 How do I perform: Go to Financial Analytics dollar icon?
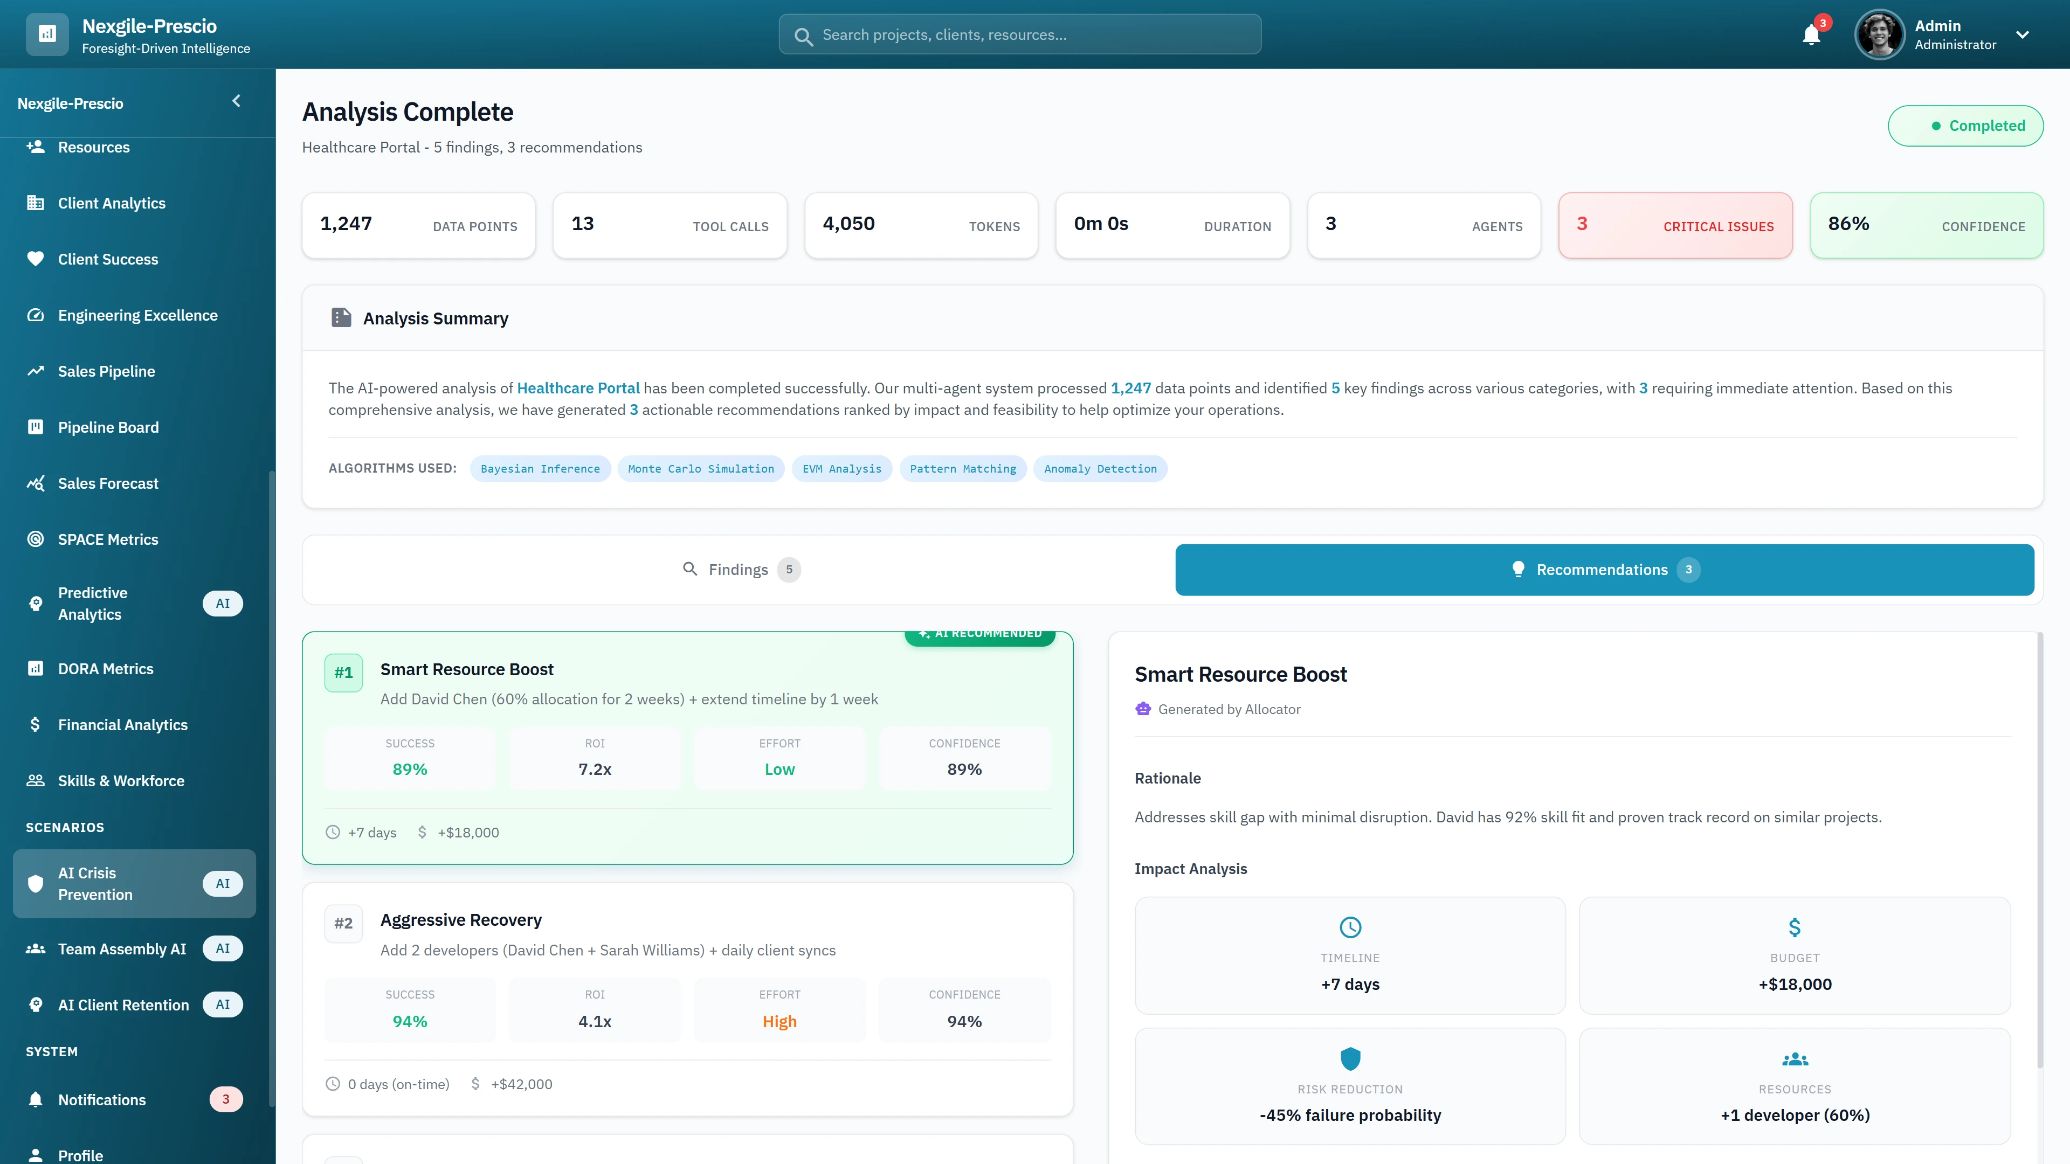click(x=36, y=725)
